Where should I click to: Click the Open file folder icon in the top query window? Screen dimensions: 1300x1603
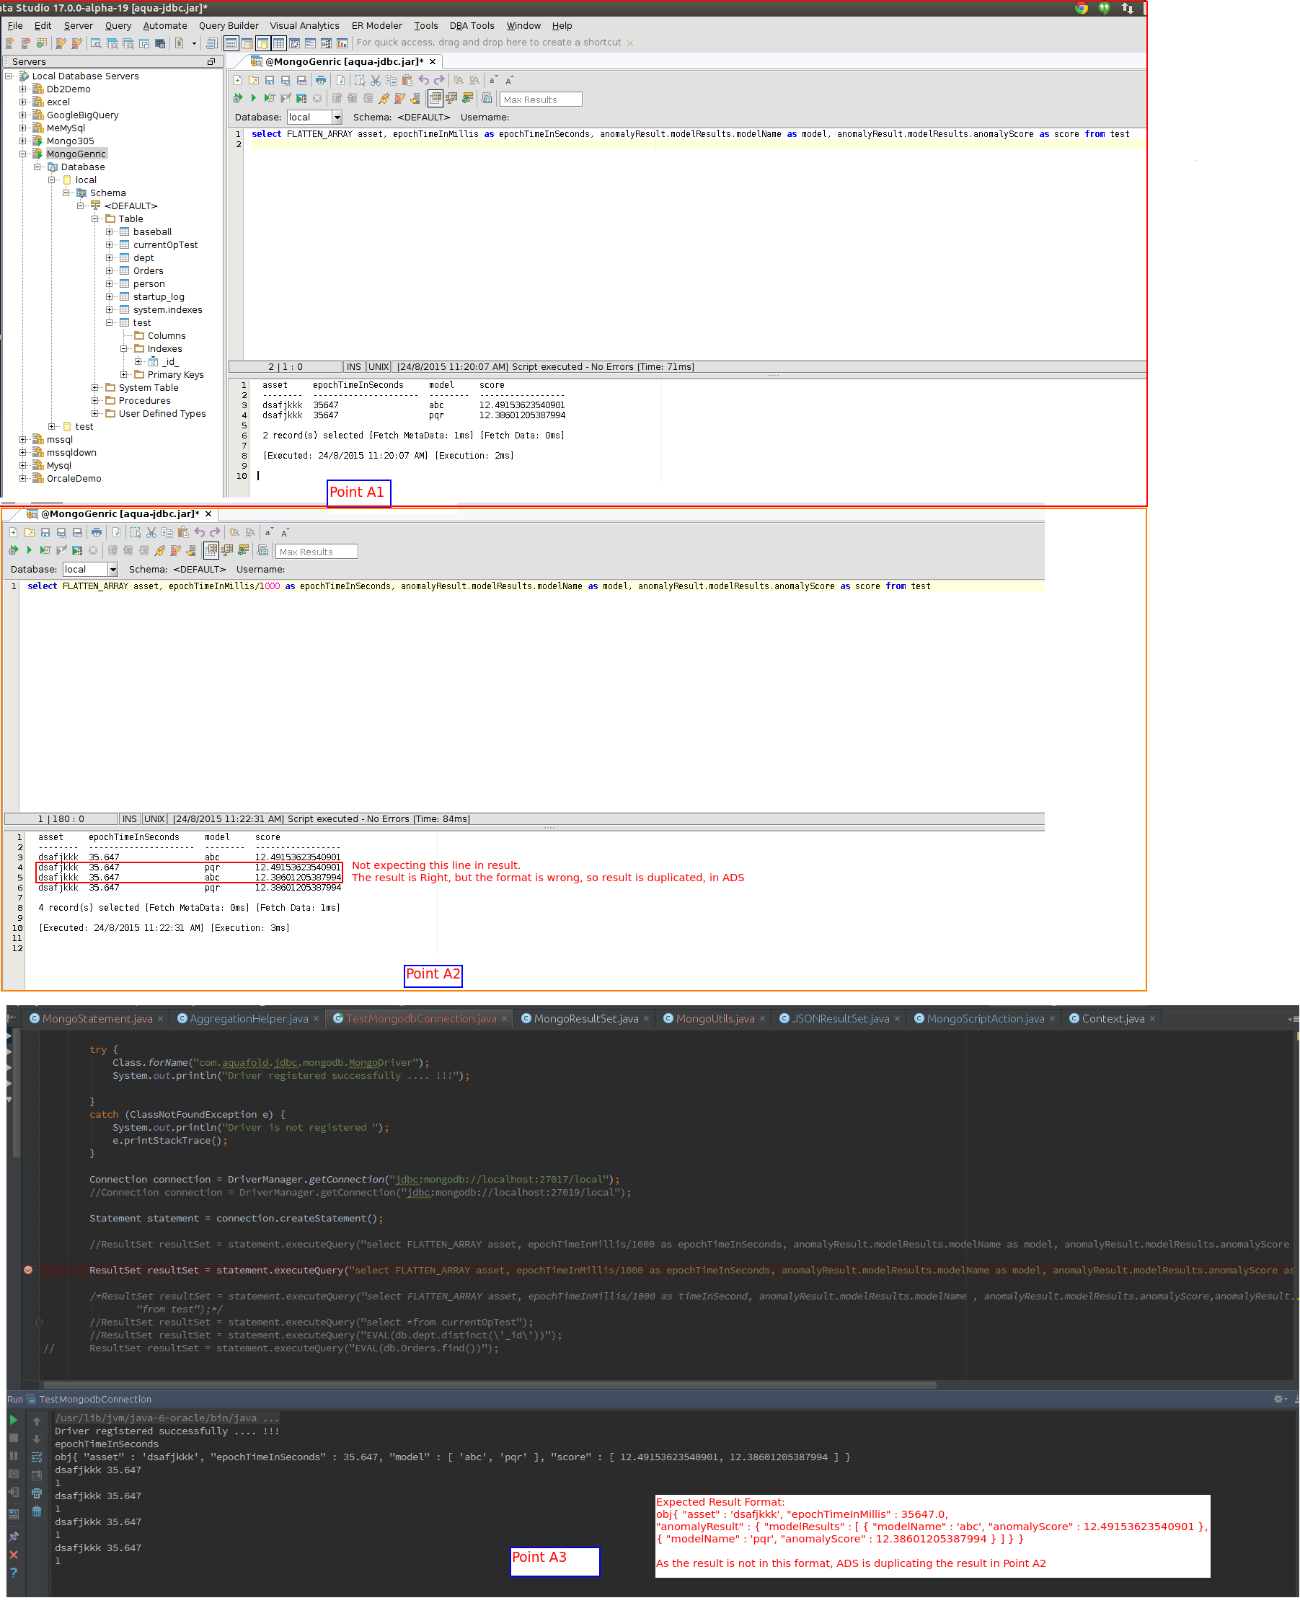(x=254, y=80)
